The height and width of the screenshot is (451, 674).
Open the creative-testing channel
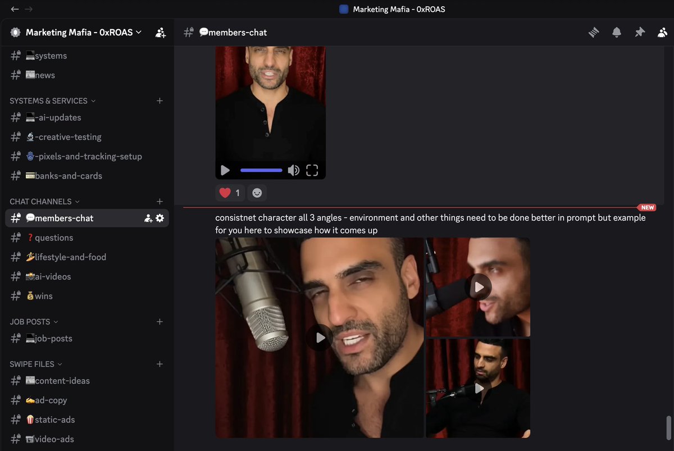pyautogui.click(x=87, y=137)
